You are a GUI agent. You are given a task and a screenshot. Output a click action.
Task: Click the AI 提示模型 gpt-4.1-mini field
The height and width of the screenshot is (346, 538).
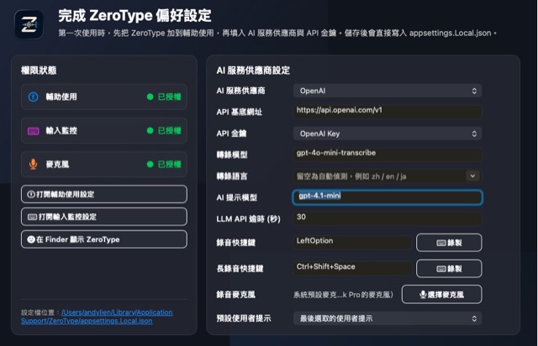point(388,197)
